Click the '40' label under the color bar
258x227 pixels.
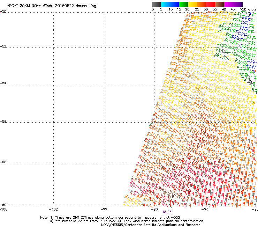[x=224, y=9]
